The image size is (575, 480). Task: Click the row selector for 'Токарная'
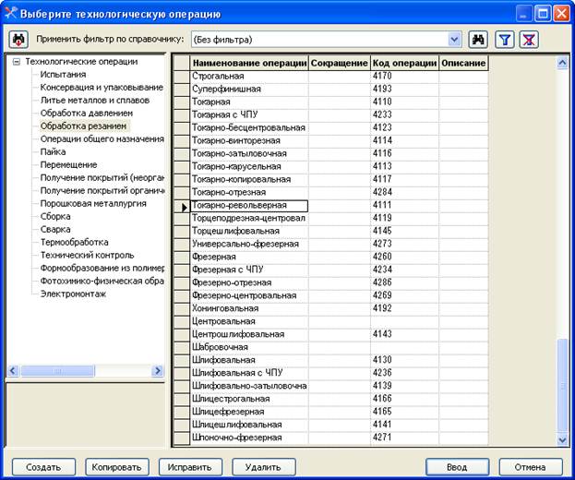(x=182, y=102)
